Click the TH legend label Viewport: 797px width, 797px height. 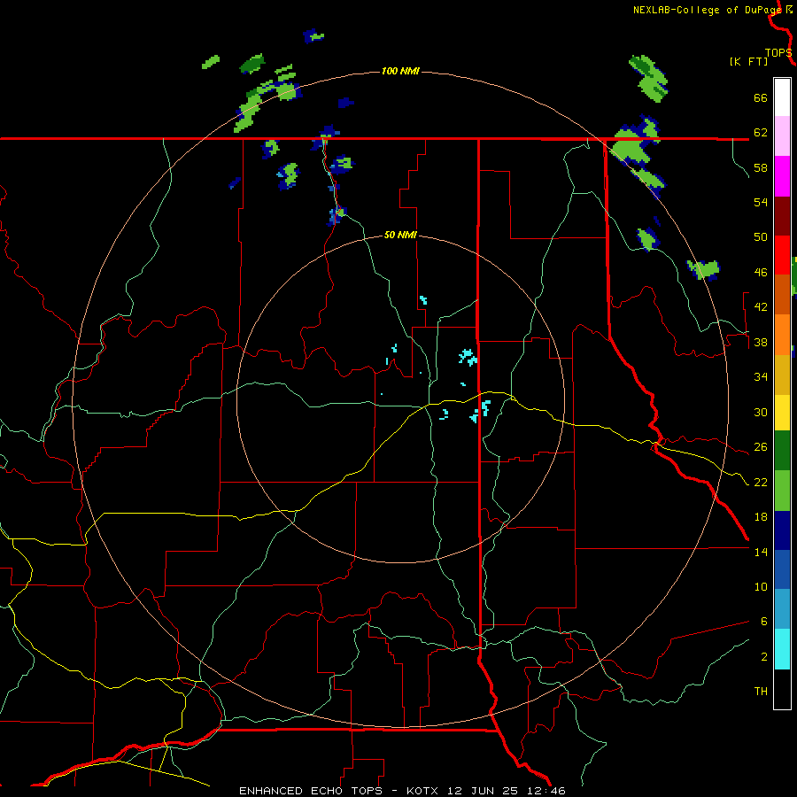coord(761,692)
